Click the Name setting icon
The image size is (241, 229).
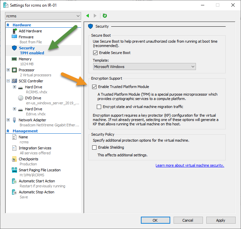[x=14, y=137]
